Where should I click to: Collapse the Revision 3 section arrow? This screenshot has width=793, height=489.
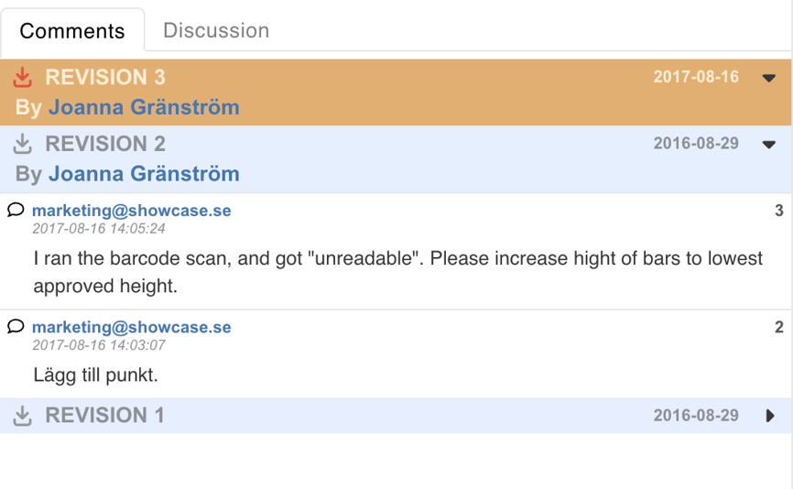pos(769,78)
